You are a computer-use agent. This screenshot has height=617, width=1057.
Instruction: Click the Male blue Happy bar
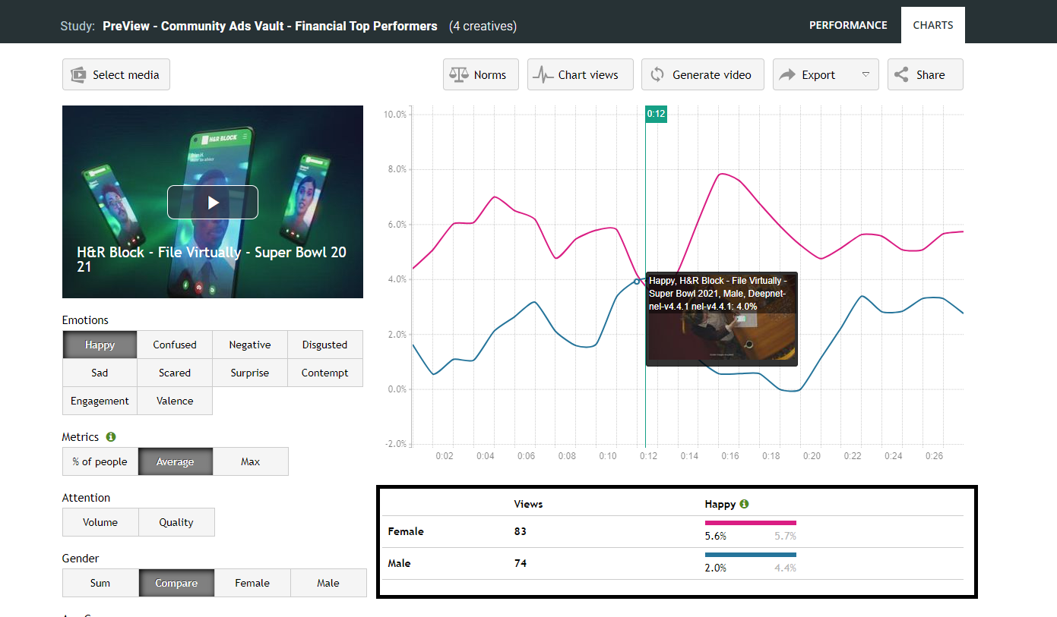point(751,555)
